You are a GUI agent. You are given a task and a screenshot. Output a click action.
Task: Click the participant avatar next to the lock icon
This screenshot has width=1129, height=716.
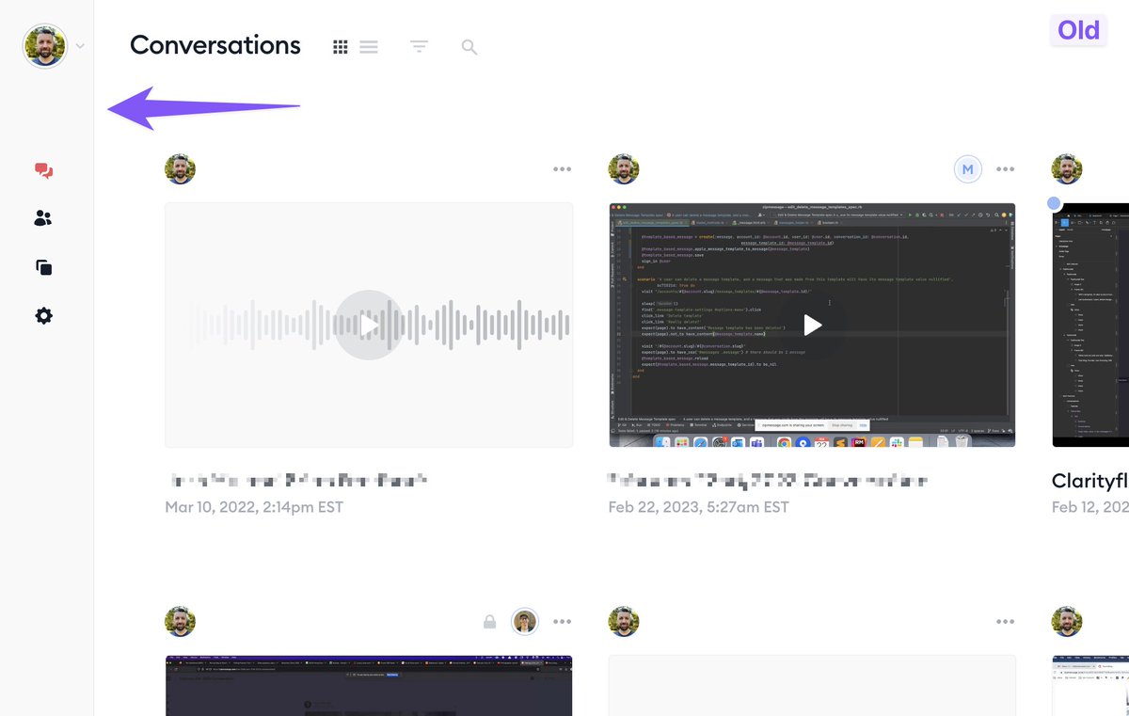pos(525,621)
